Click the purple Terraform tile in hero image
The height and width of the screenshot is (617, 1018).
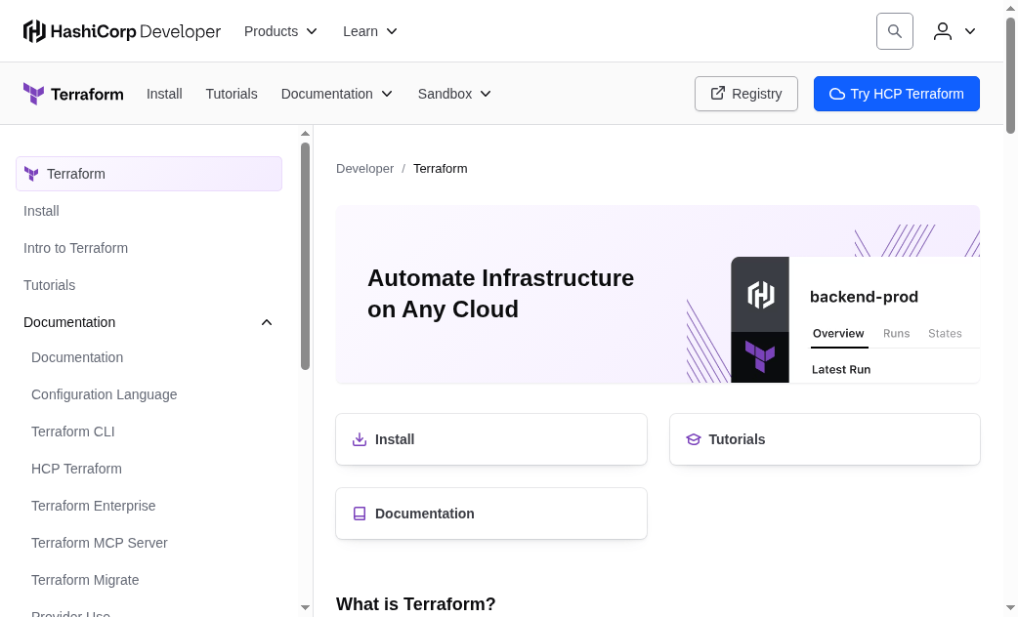tap(760, 357)
